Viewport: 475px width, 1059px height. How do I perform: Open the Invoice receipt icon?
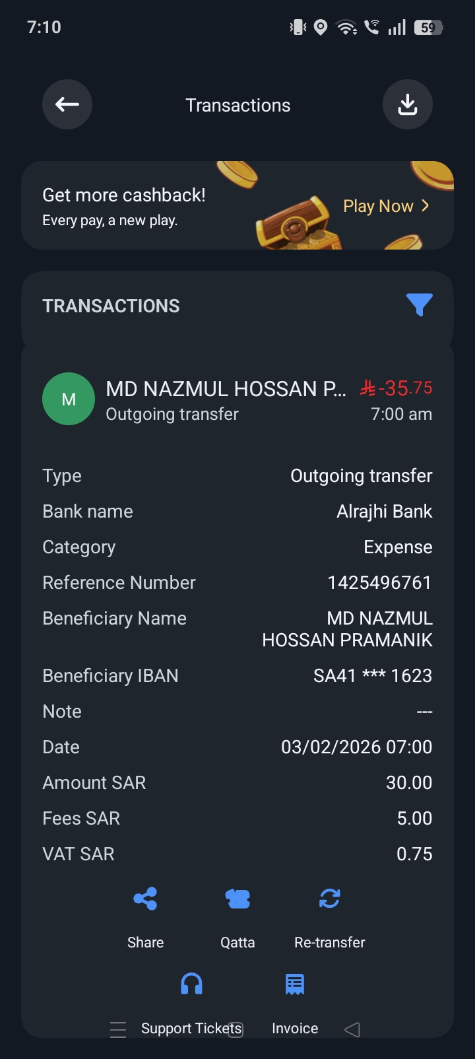pyautogui.click(x=294, y=984)
